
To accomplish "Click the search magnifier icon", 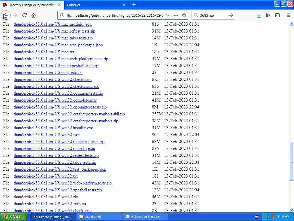I will (196, 15).
